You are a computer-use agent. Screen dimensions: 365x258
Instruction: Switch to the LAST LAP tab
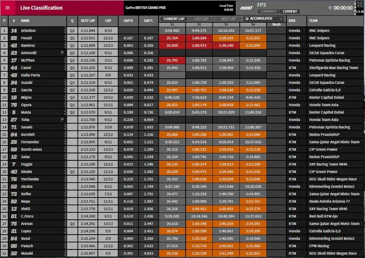pyautogui.click(x=201, y=19)
